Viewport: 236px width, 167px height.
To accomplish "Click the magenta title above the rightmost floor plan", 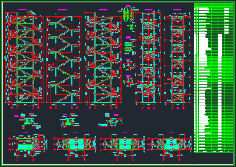I will click(171, 133).
